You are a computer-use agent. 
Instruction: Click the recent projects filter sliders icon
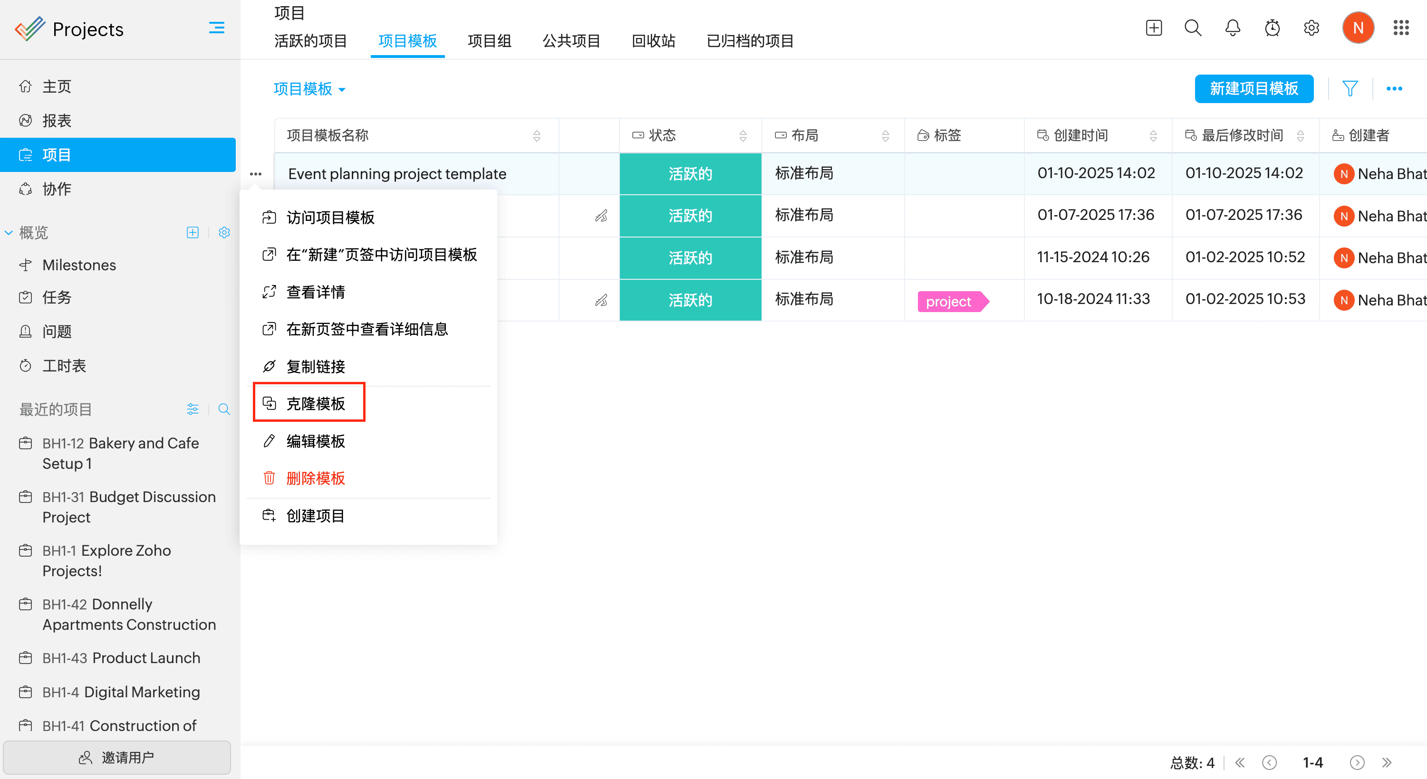point(192,409)
